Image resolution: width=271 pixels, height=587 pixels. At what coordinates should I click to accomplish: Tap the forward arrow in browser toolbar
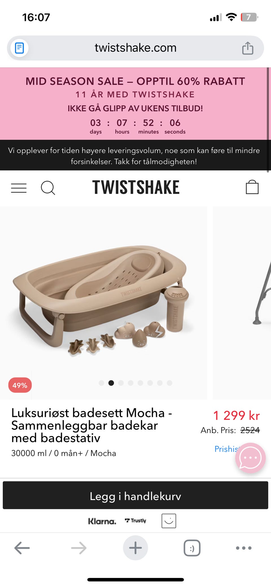coord(79,548)
